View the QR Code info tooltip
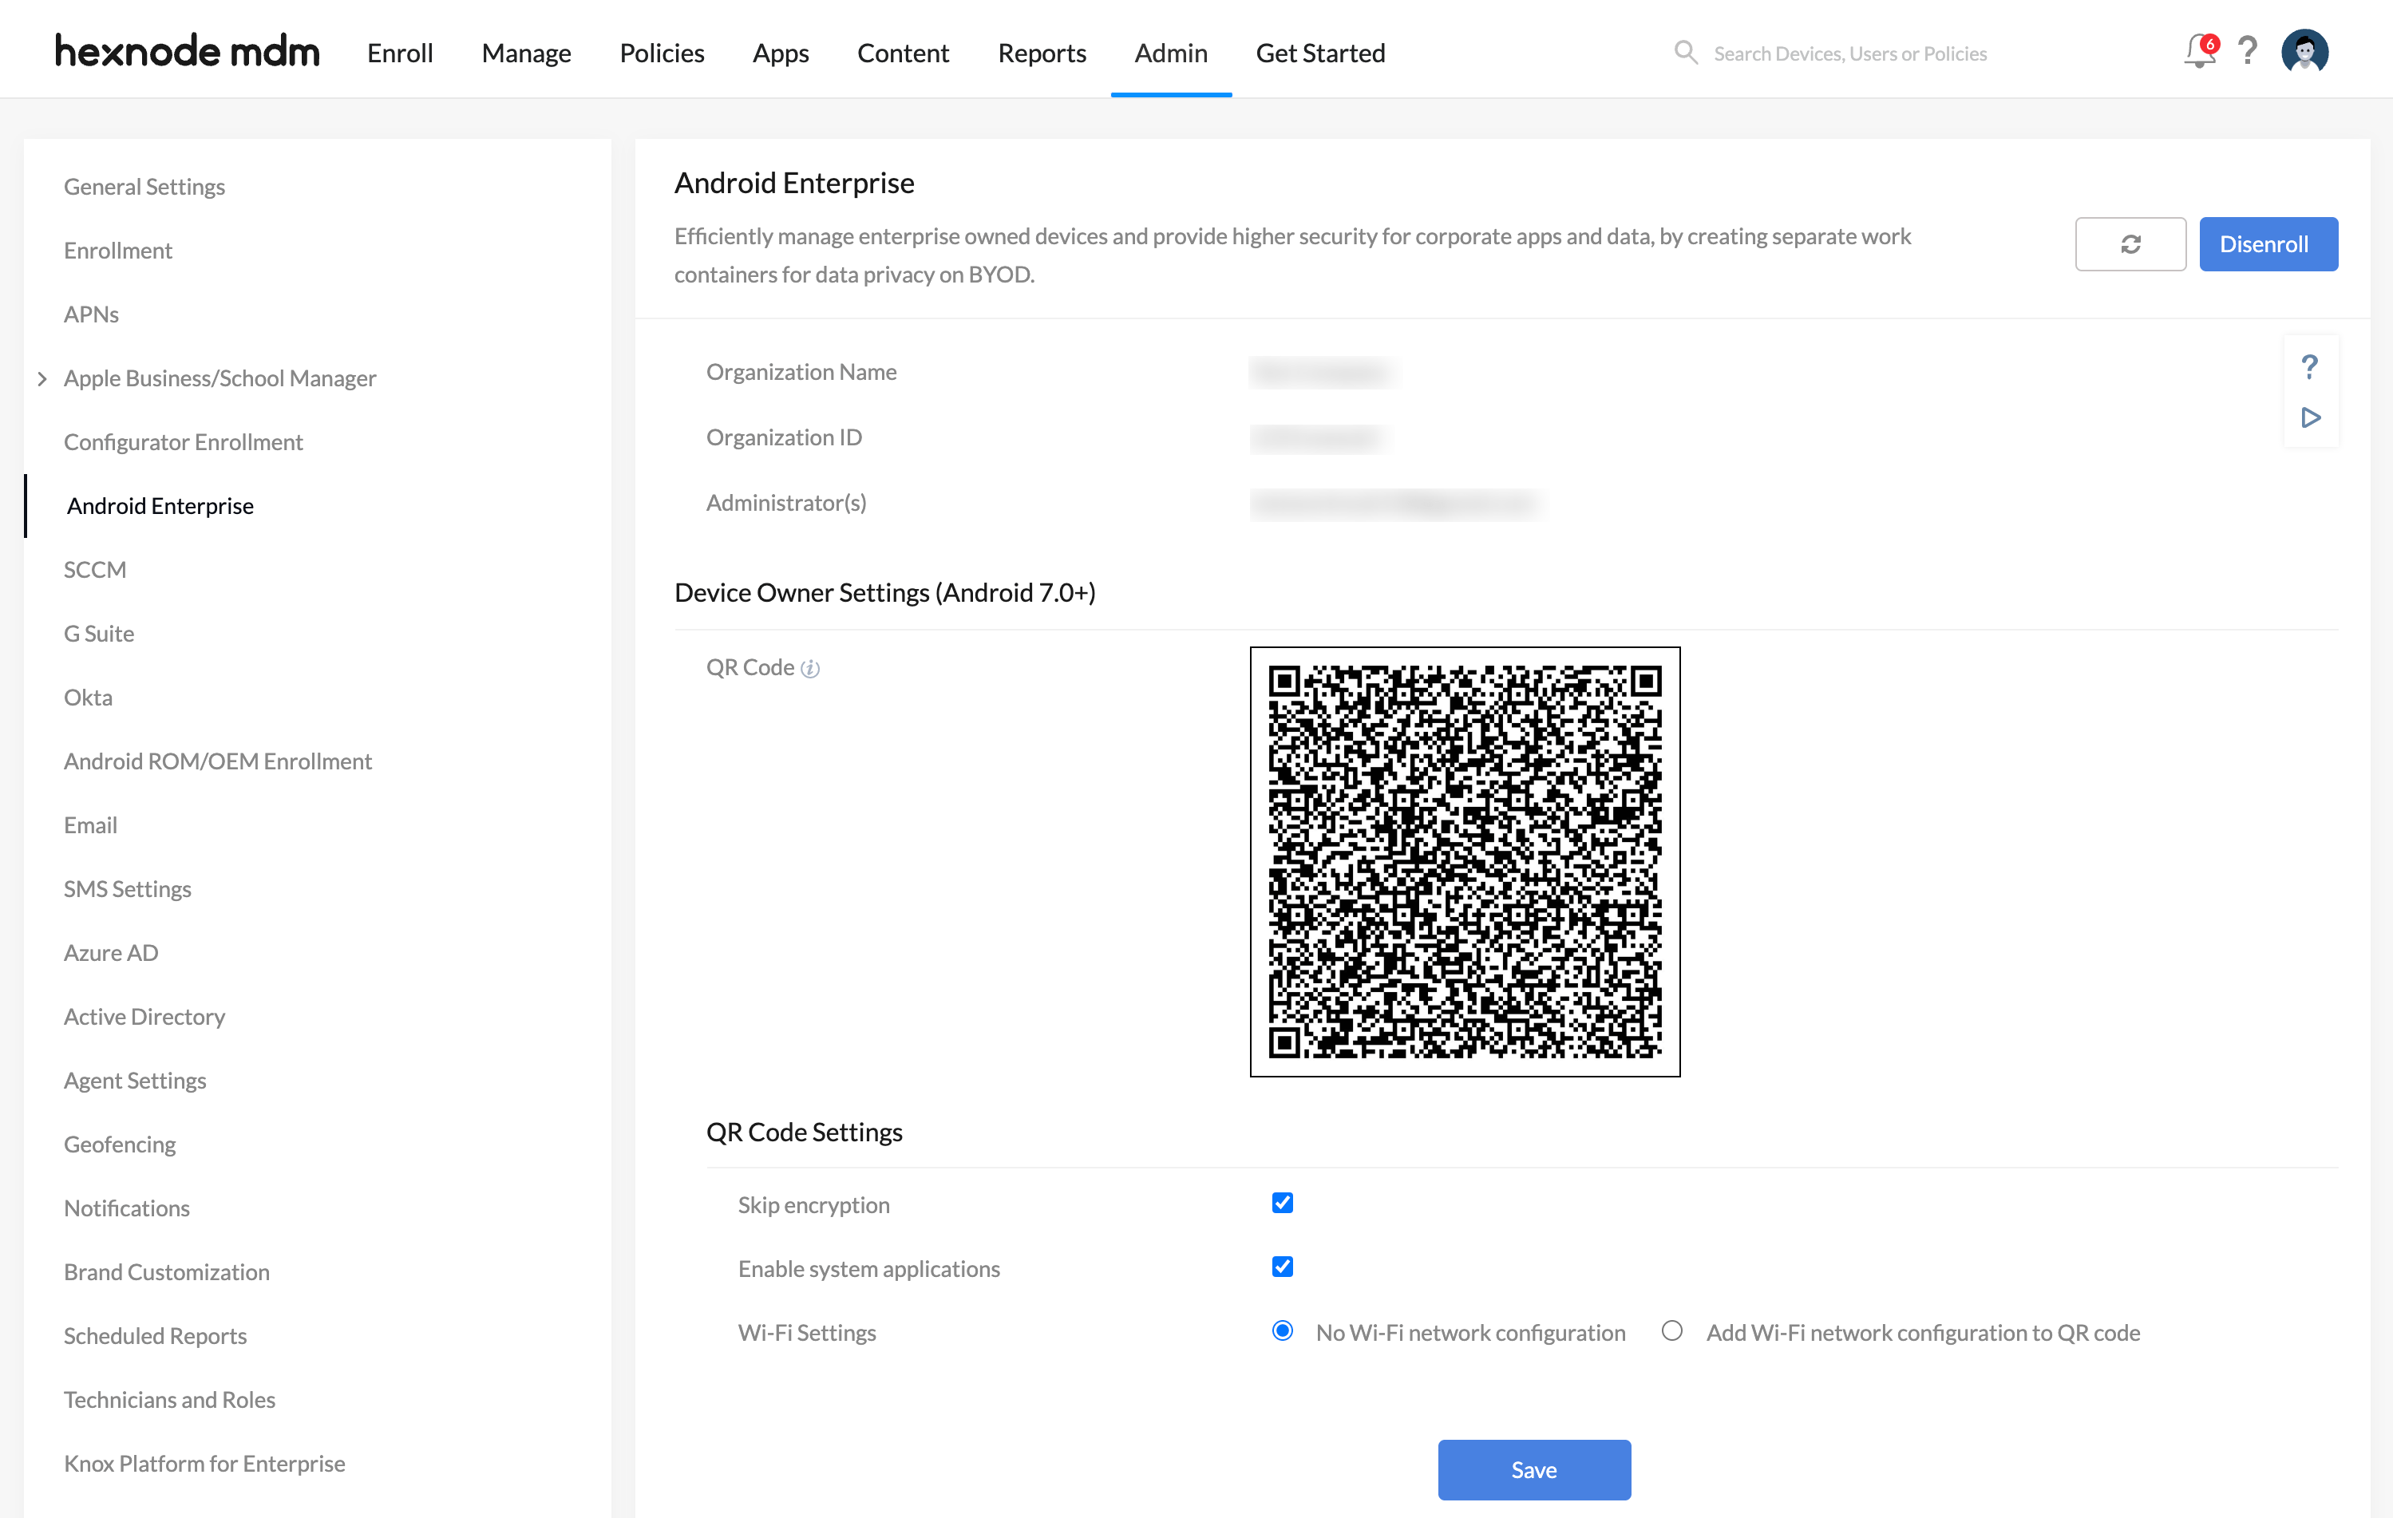This screenshot has height=1518, width=2393. (x=810, y=667)
